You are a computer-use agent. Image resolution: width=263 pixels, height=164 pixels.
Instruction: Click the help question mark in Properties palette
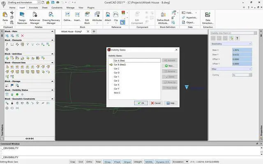pyautogui.click(x=237, y=38)
